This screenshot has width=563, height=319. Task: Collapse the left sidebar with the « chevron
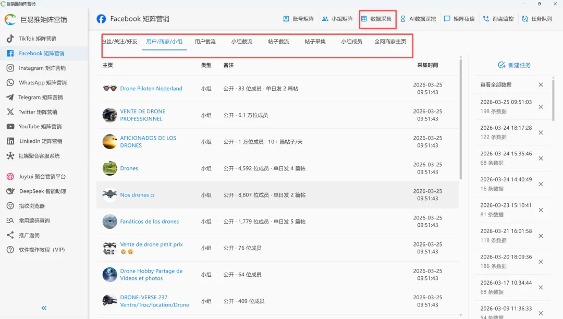tap(44, 308)
